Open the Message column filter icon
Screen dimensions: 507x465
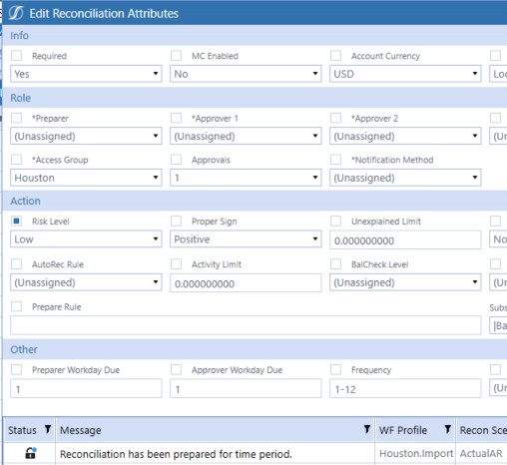(367, 429)
